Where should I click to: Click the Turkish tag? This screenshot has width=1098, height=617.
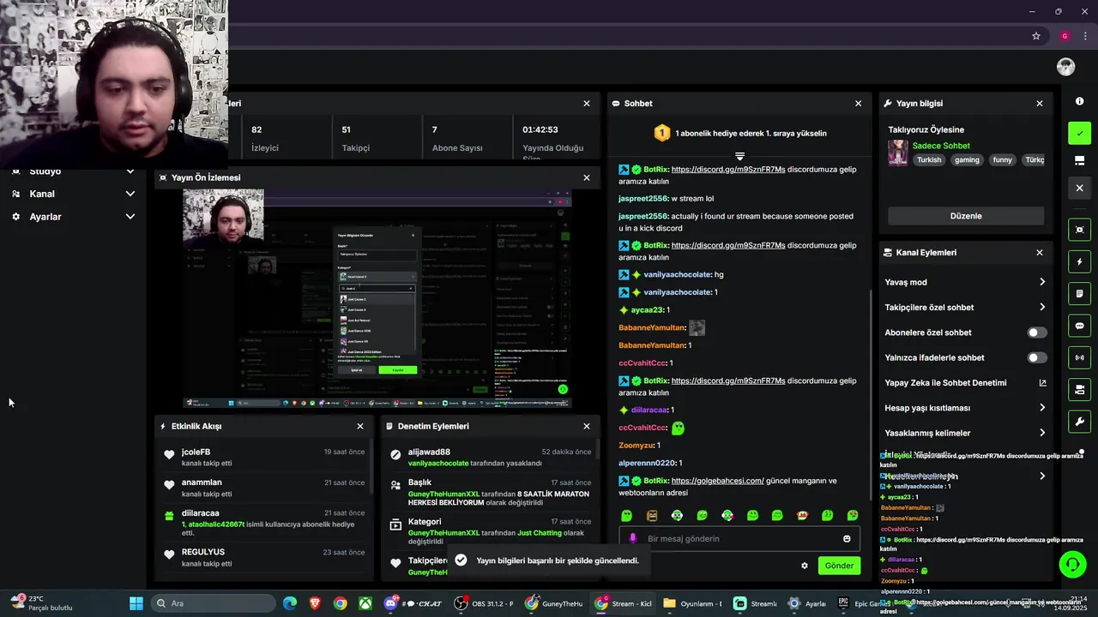[x=929, y=160]
